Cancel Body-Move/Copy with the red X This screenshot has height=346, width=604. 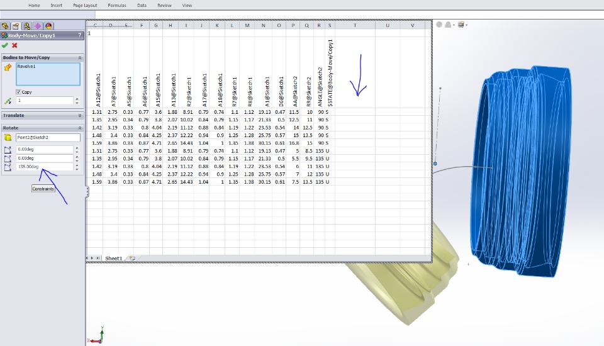tap(14, 45)
